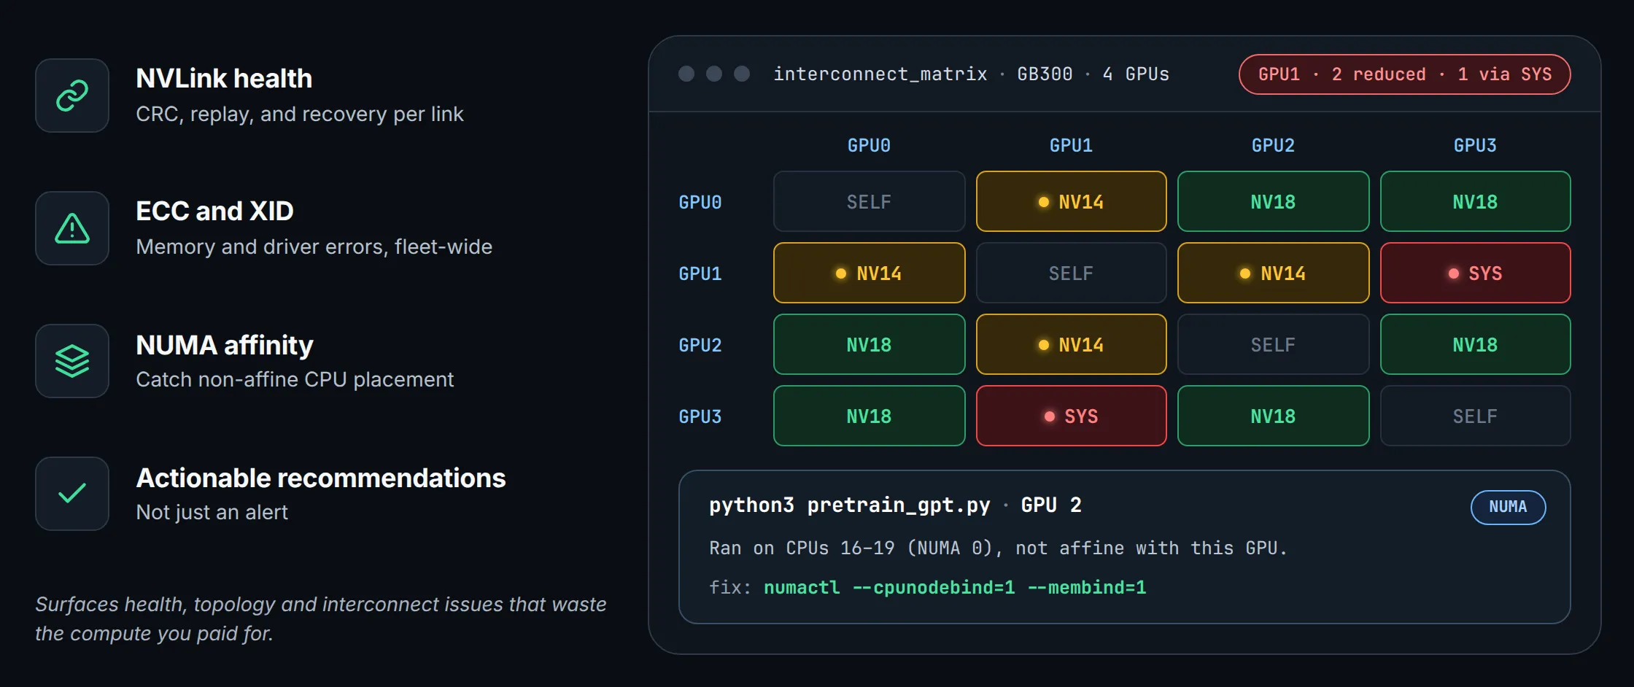
Task: Click the GPU2 row label
Action: (700, 345)
